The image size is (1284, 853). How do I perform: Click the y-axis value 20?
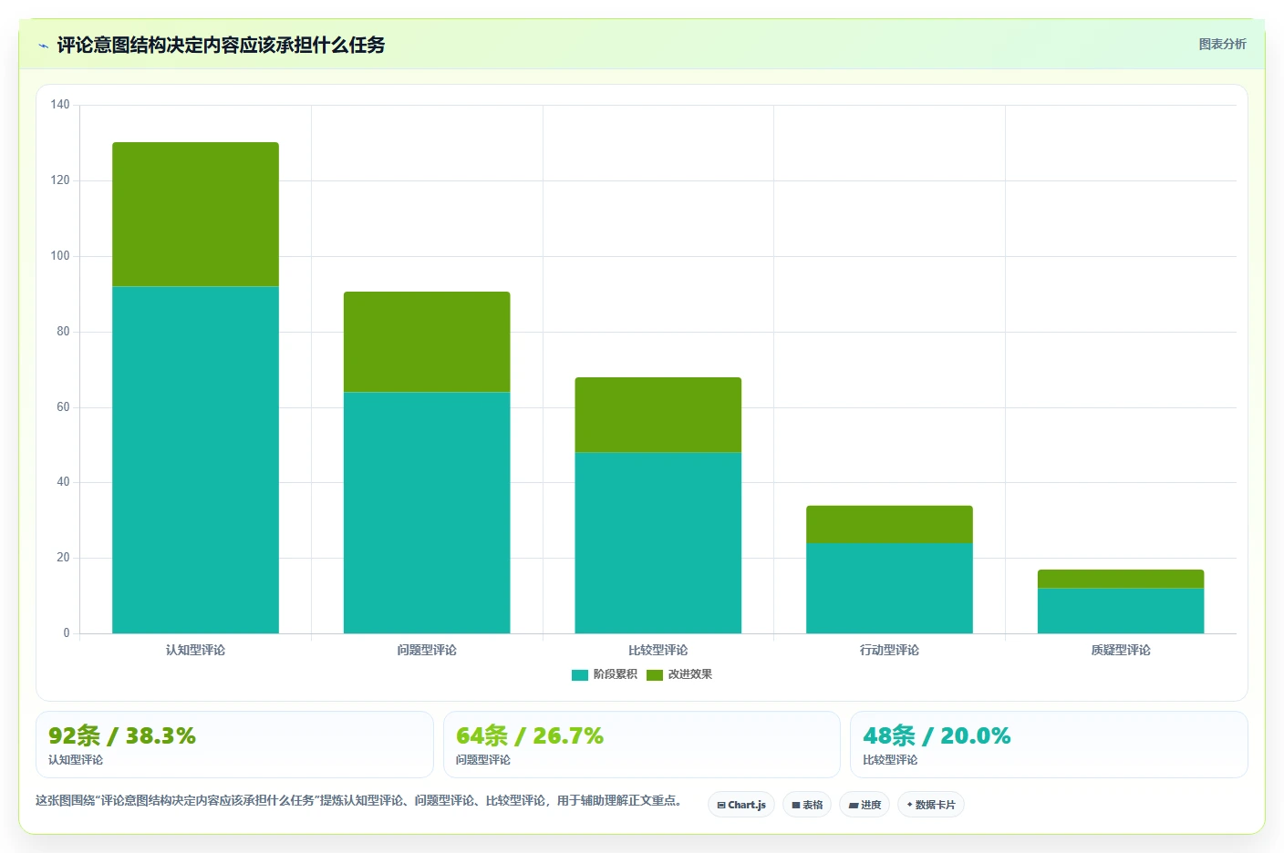click(63, 558)
